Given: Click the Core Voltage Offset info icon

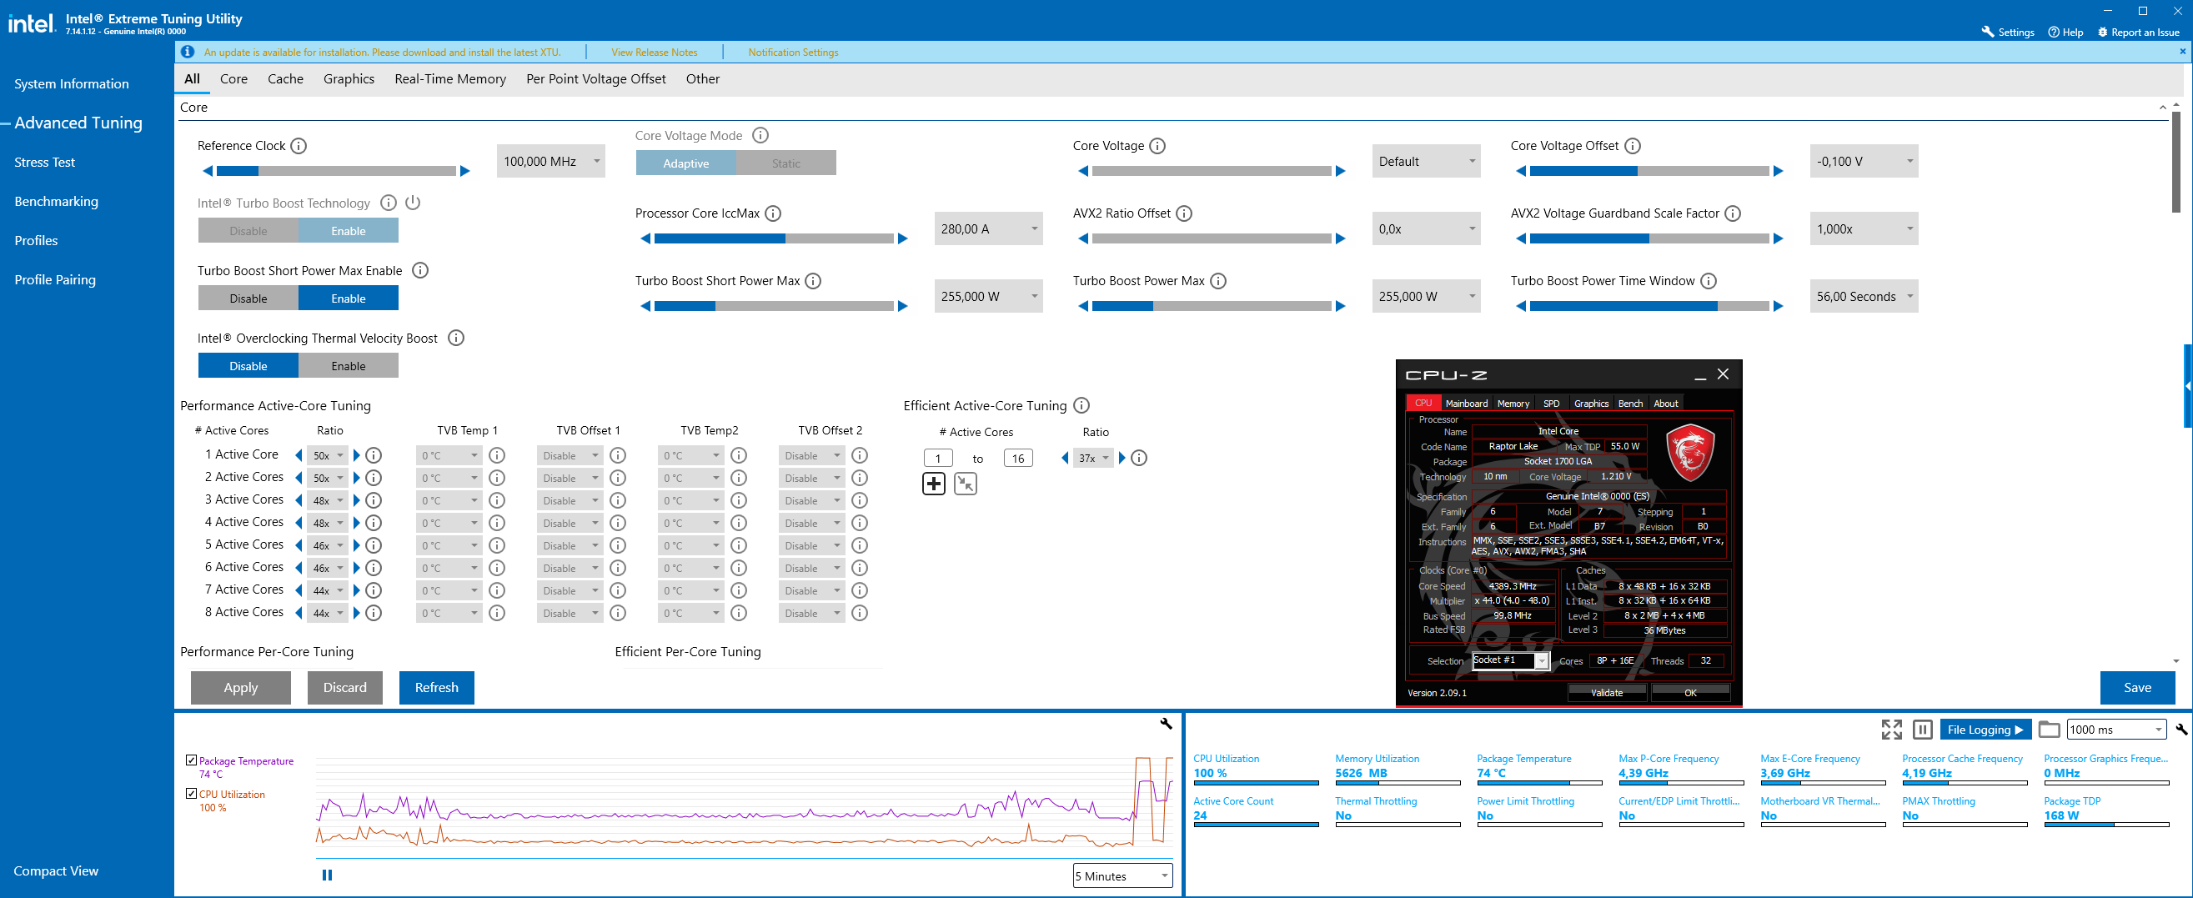Looking at the screenshot, I should click(1632, 146).
